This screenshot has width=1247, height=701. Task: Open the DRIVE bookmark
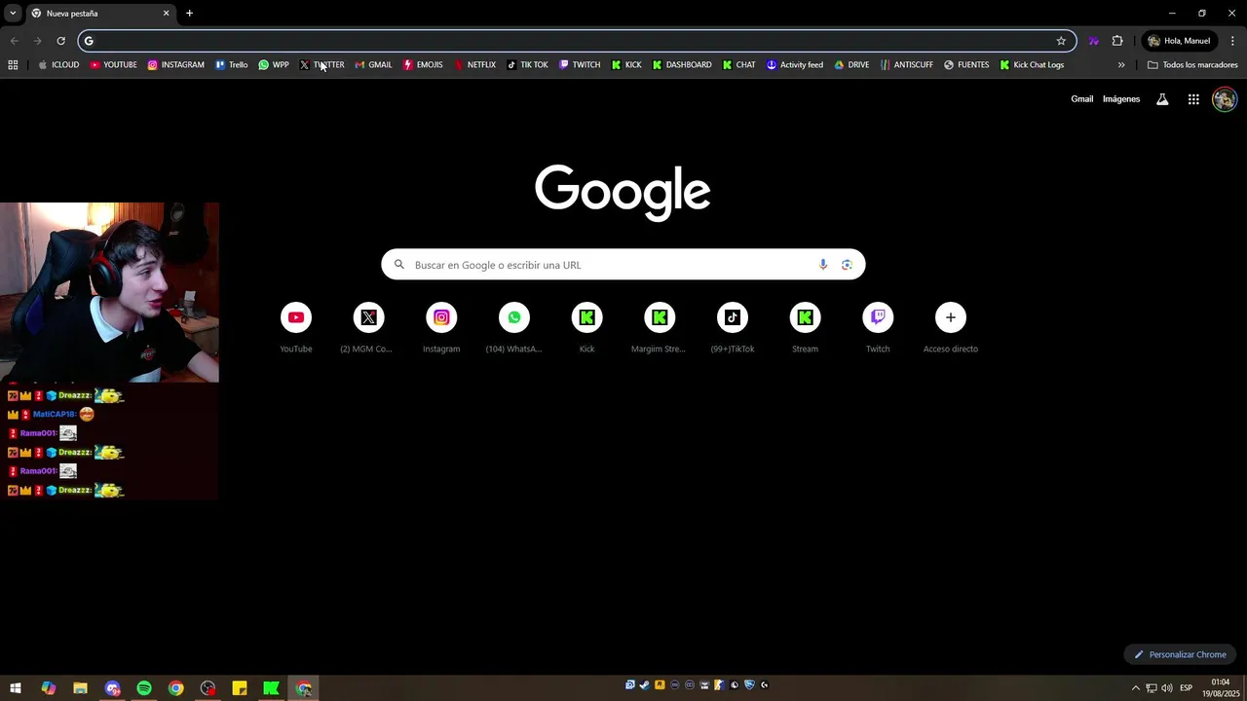click(851, 65)
